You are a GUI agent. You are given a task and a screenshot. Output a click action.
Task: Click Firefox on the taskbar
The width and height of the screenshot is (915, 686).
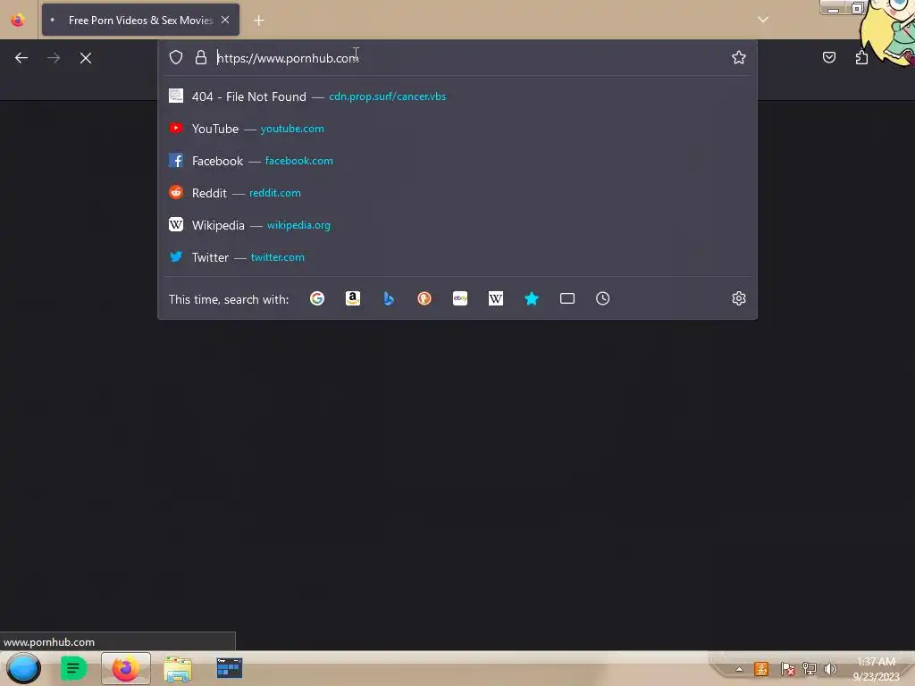click(x=125, y=668)
